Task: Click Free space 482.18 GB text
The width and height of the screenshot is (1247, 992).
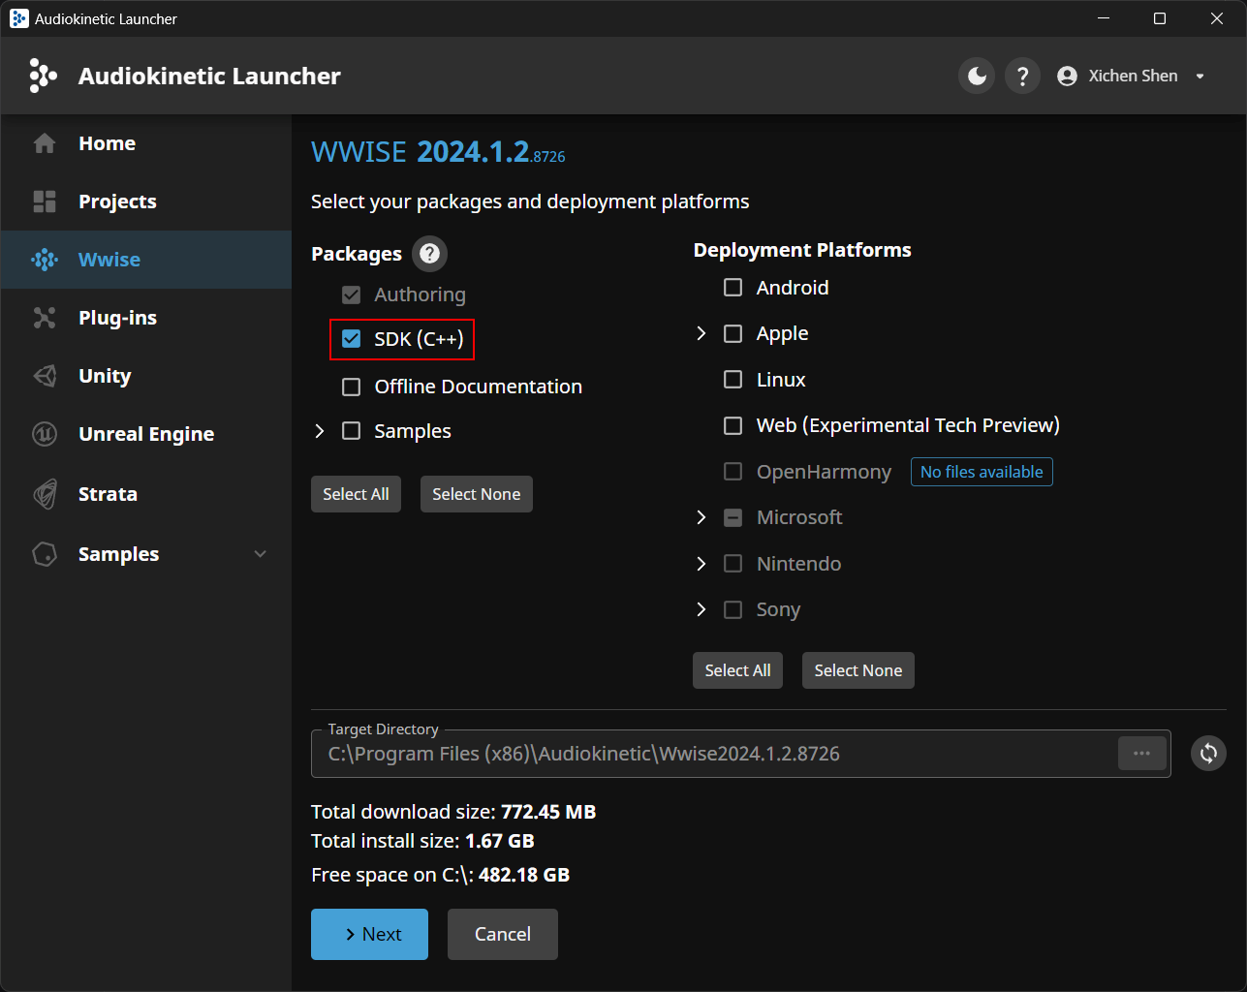Action: click(440, 875)
